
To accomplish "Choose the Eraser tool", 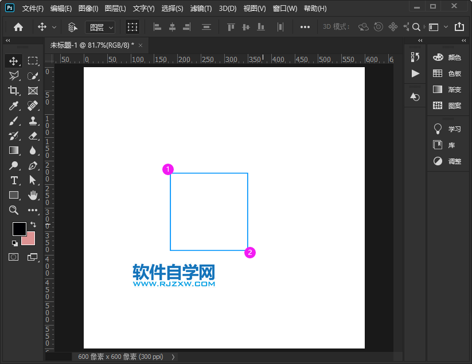I will click(x=33, y=135).
